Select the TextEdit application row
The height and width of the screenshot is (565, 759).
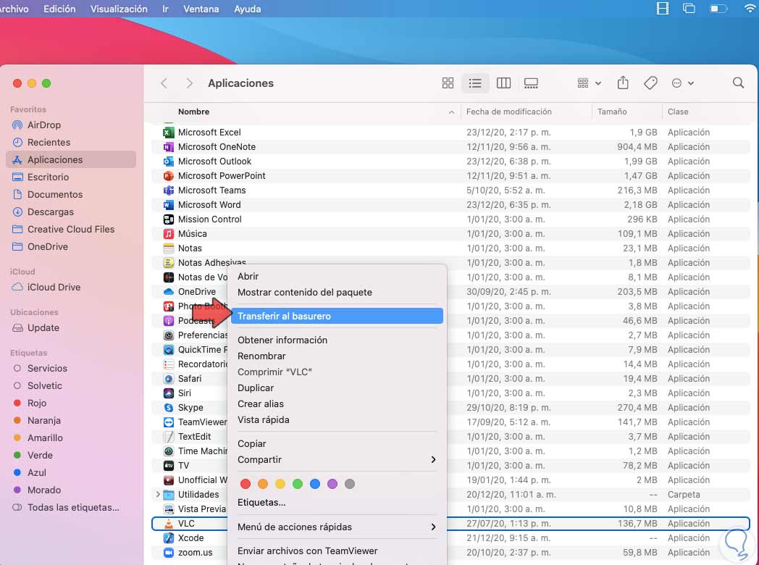tap(450, 437)
